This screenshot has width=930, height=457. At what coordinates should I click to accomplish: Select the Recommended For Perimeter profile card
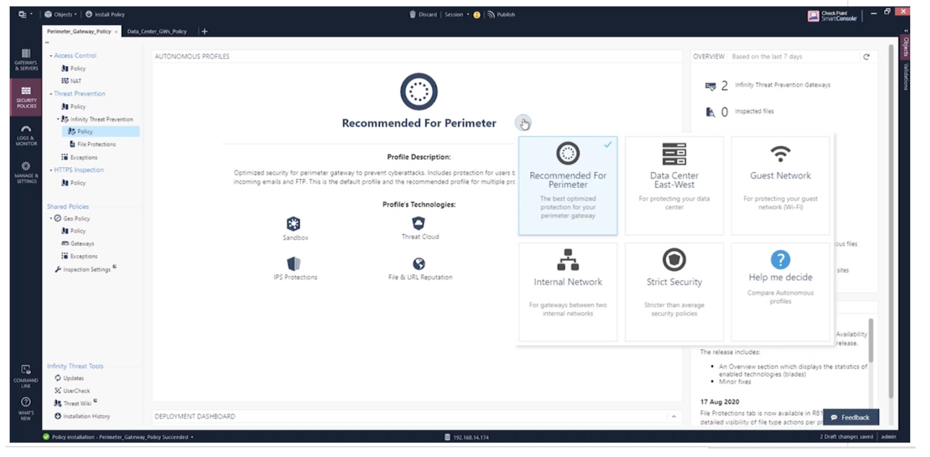click(568, 185)
